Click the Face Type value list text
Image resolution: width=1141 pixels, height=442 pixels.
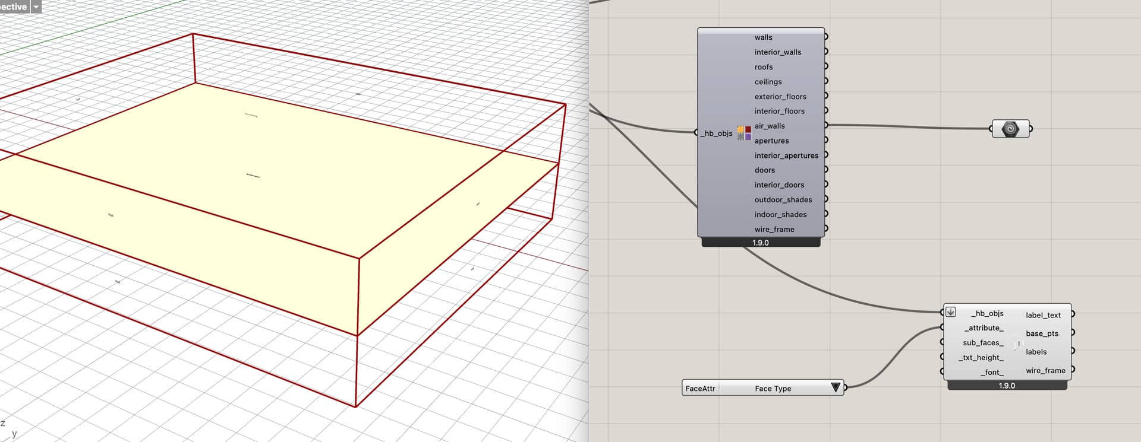(x=773, y=389)
